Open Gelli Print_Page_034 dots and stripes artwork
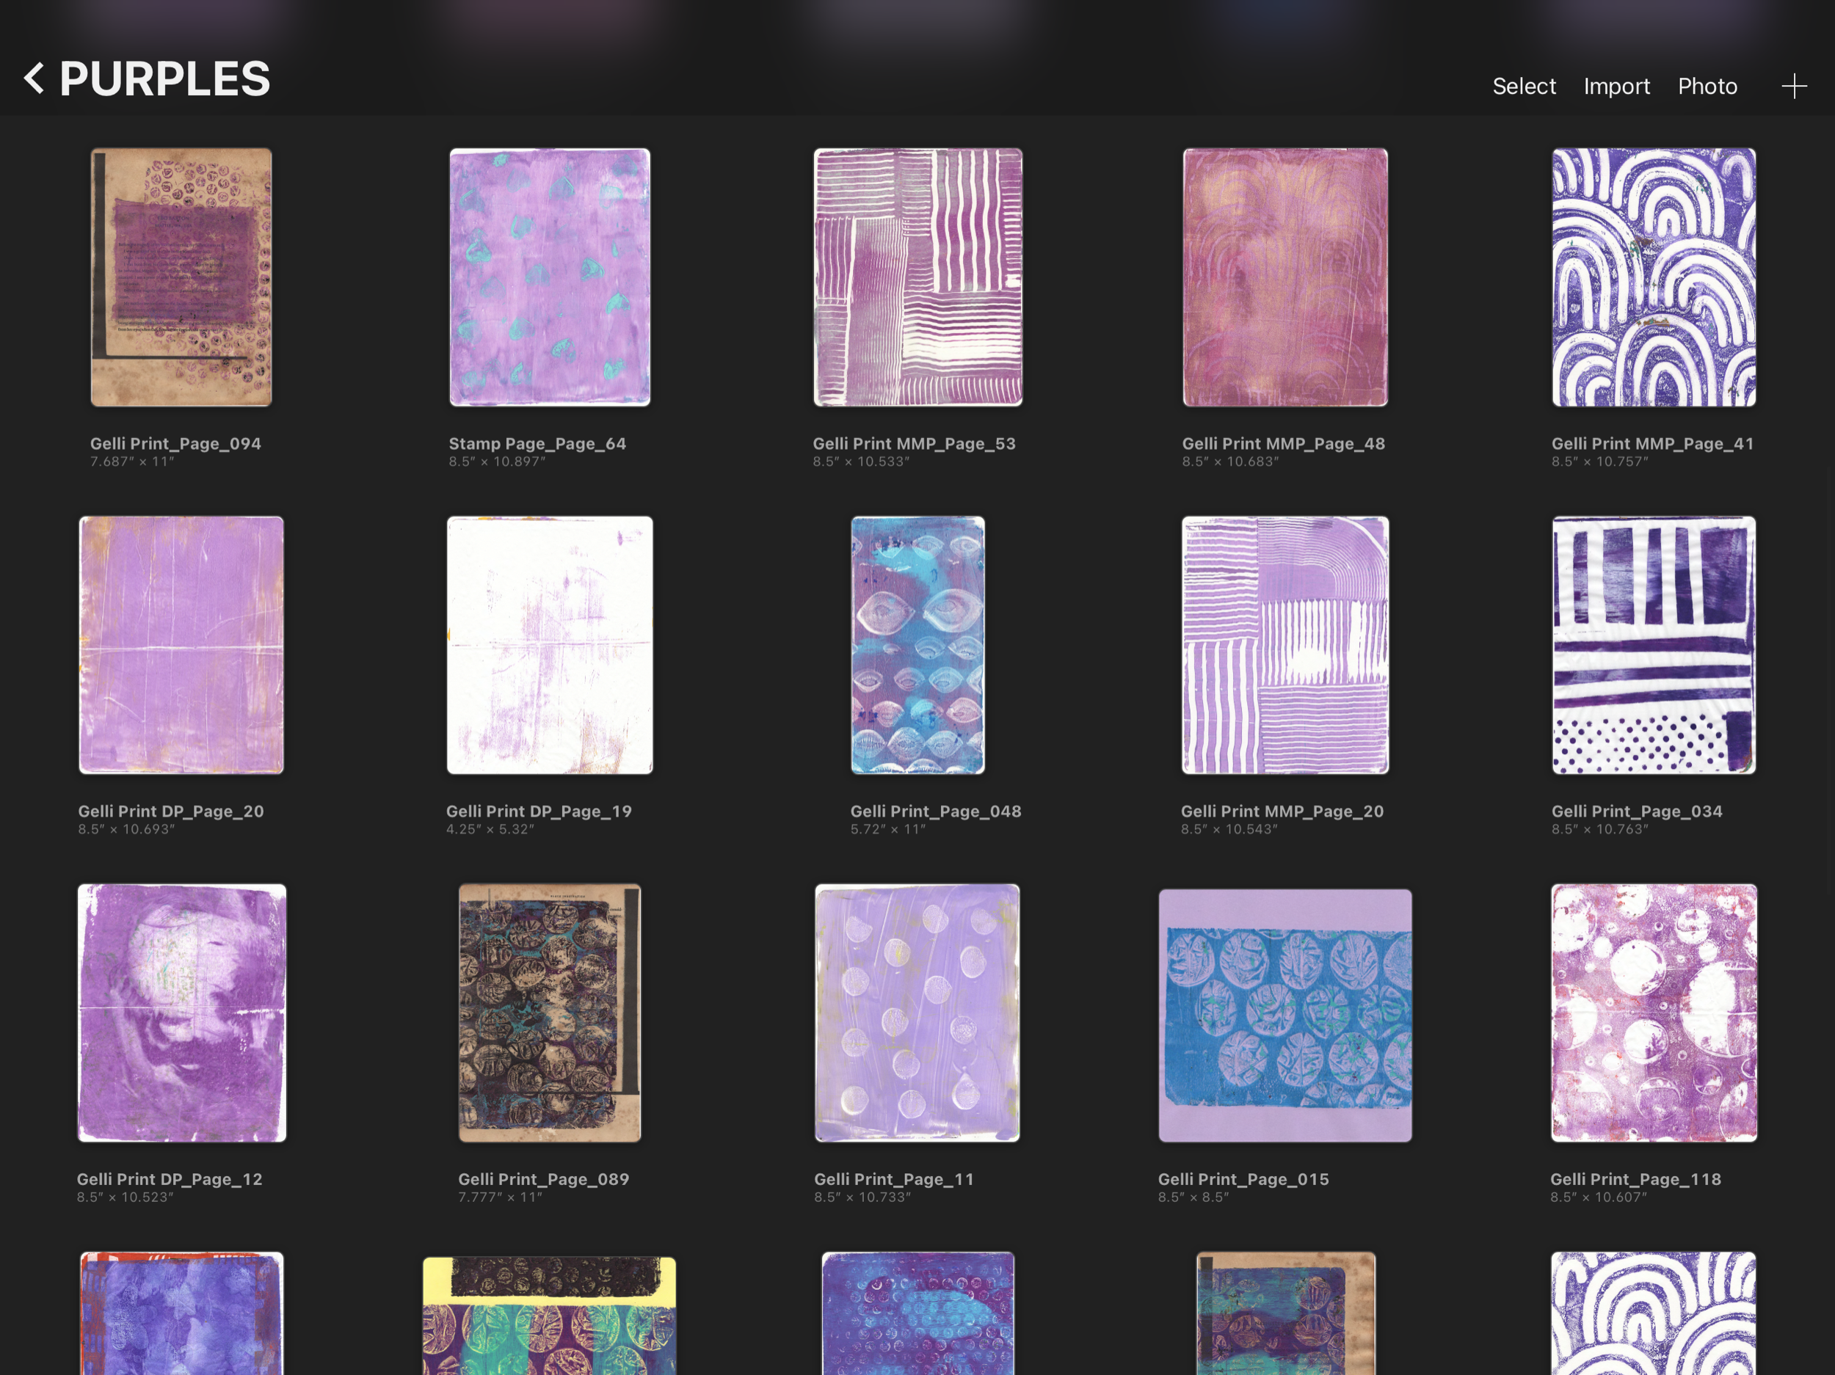Screen dimensions: 1835x1375 tap(1653, 645)
